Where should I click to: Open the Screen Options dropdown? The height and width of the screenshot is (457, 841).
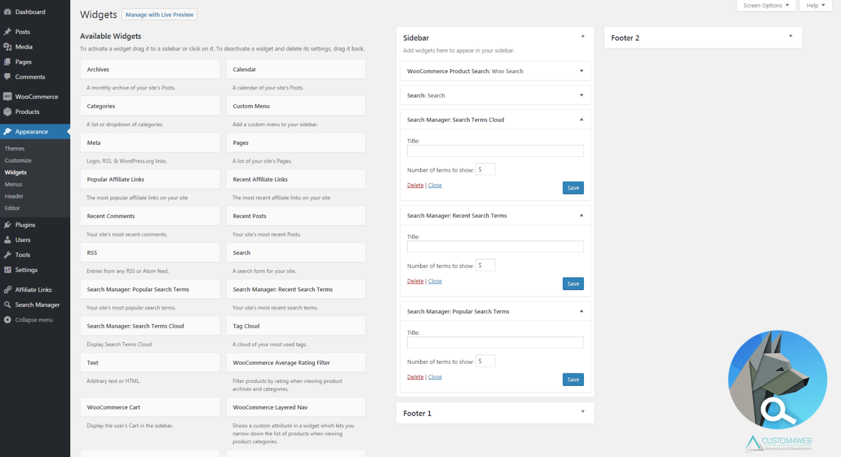click(766, 5)
